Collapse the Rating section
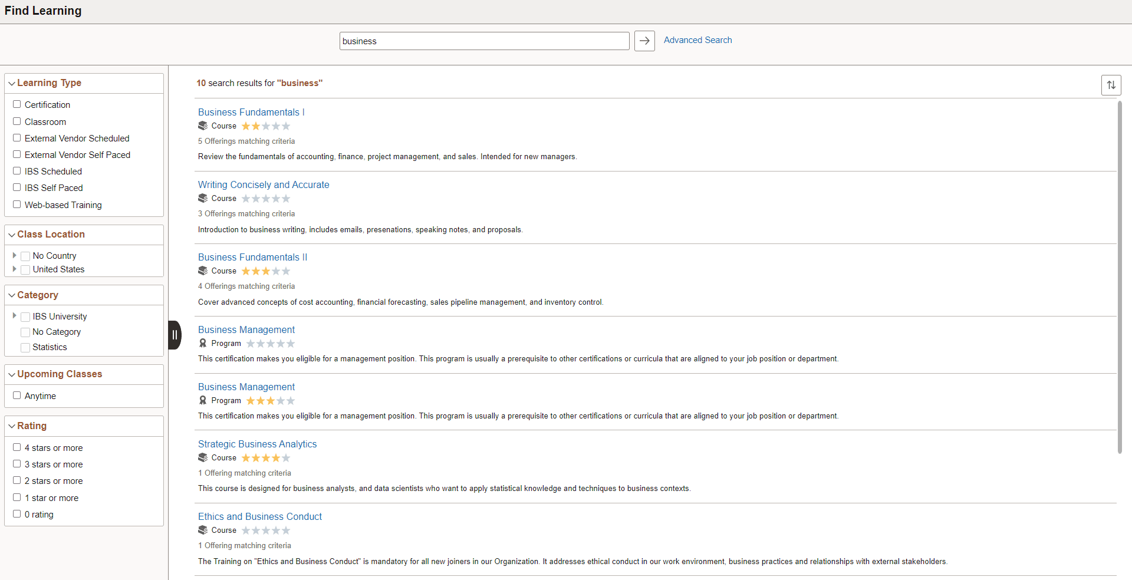The height and width of the screenshot is (580, 1132). click(12, 426)
